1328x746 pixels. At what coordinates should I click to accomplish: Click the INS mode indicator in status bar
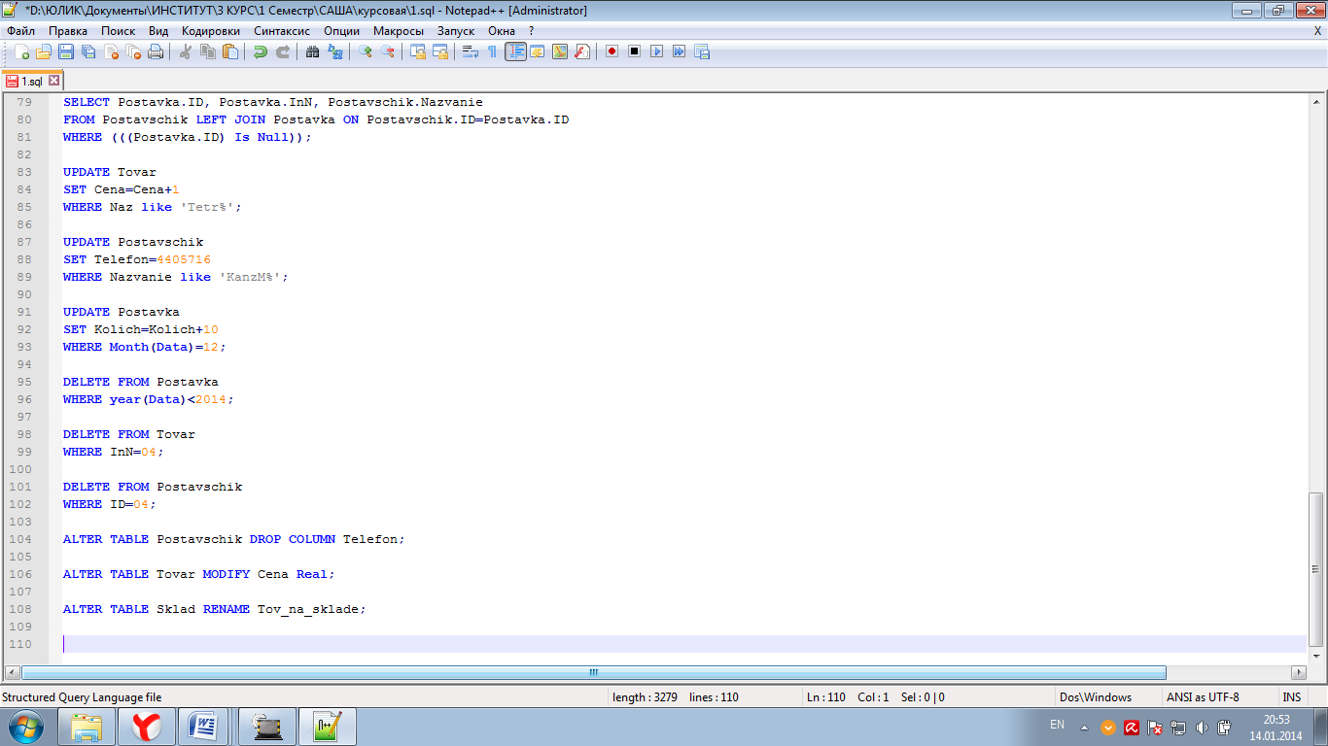point(1291,696)
